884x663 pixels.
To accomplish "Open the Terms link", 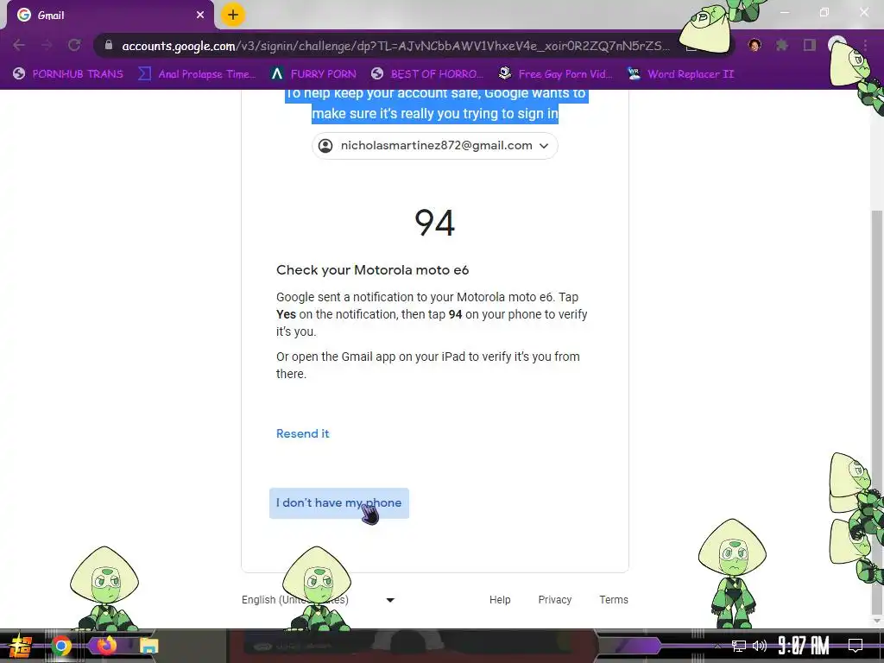I will tap(614, 600).
